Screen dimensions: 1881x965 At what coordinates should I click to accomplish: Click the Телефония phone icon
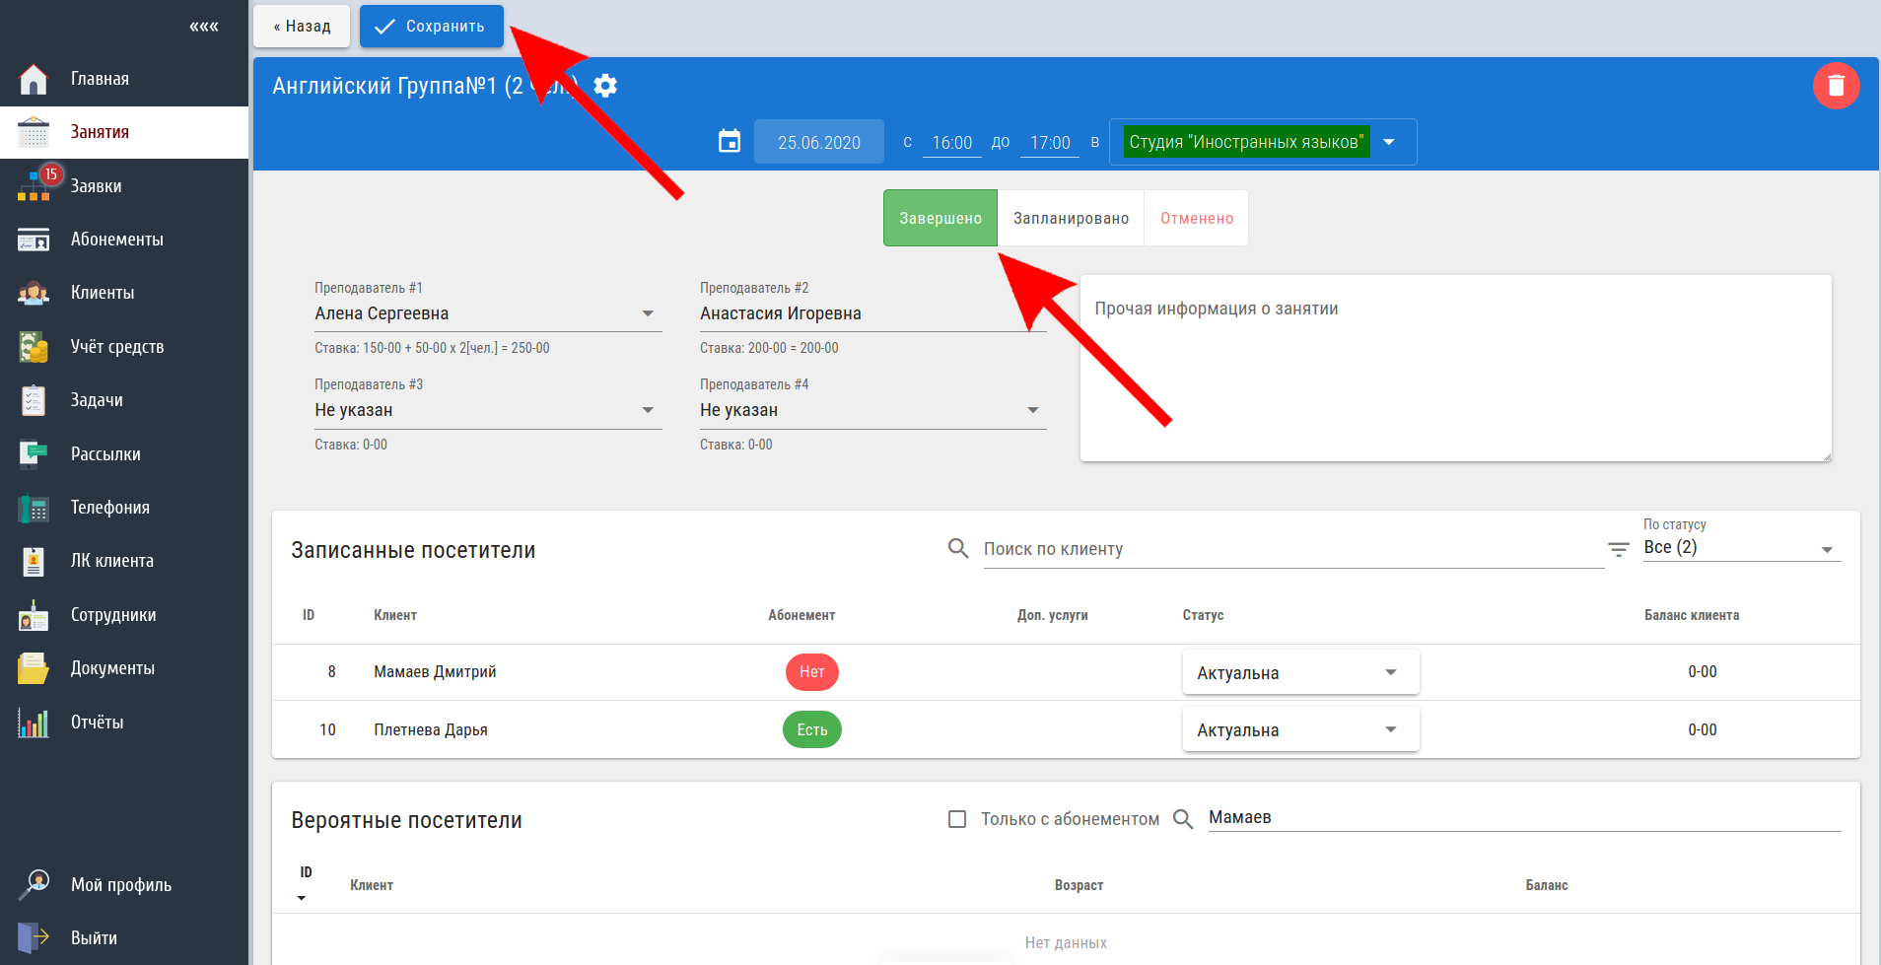34,508
